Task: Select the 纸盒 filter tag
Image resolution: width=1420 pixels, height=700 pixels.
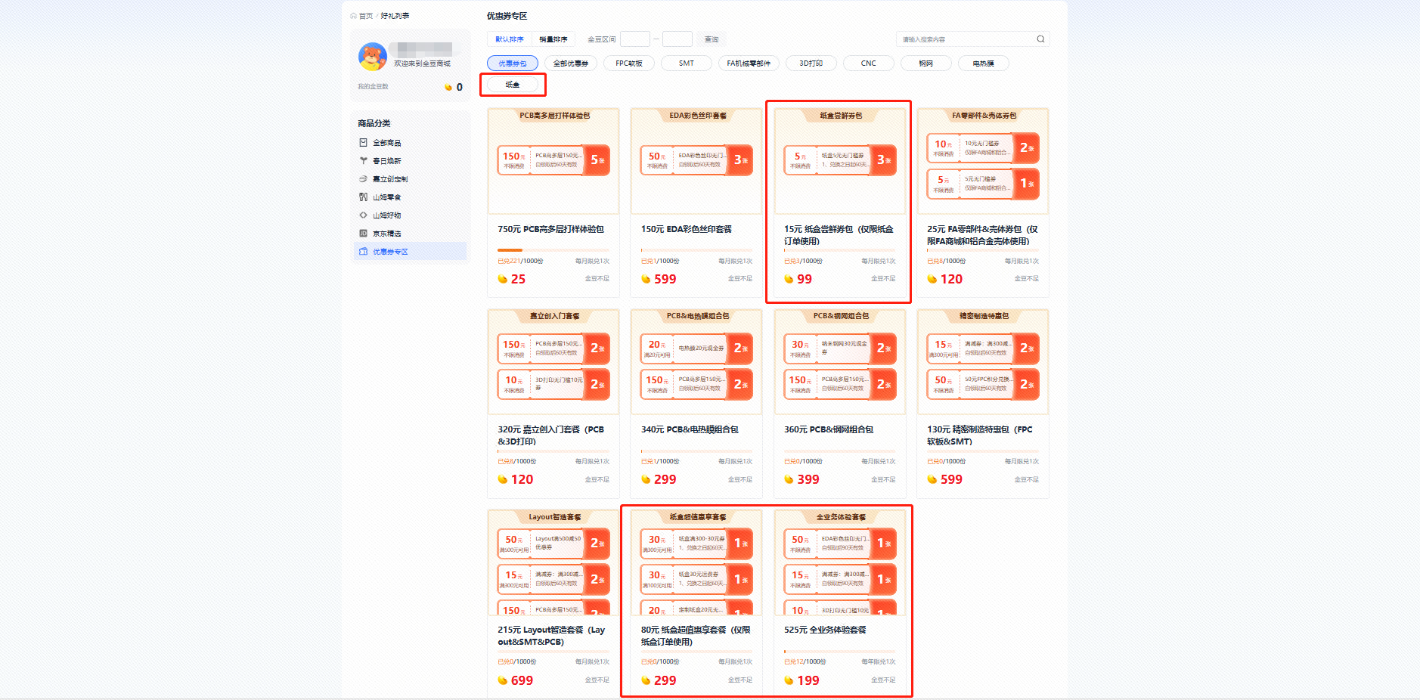Action: tap(513, 85)
